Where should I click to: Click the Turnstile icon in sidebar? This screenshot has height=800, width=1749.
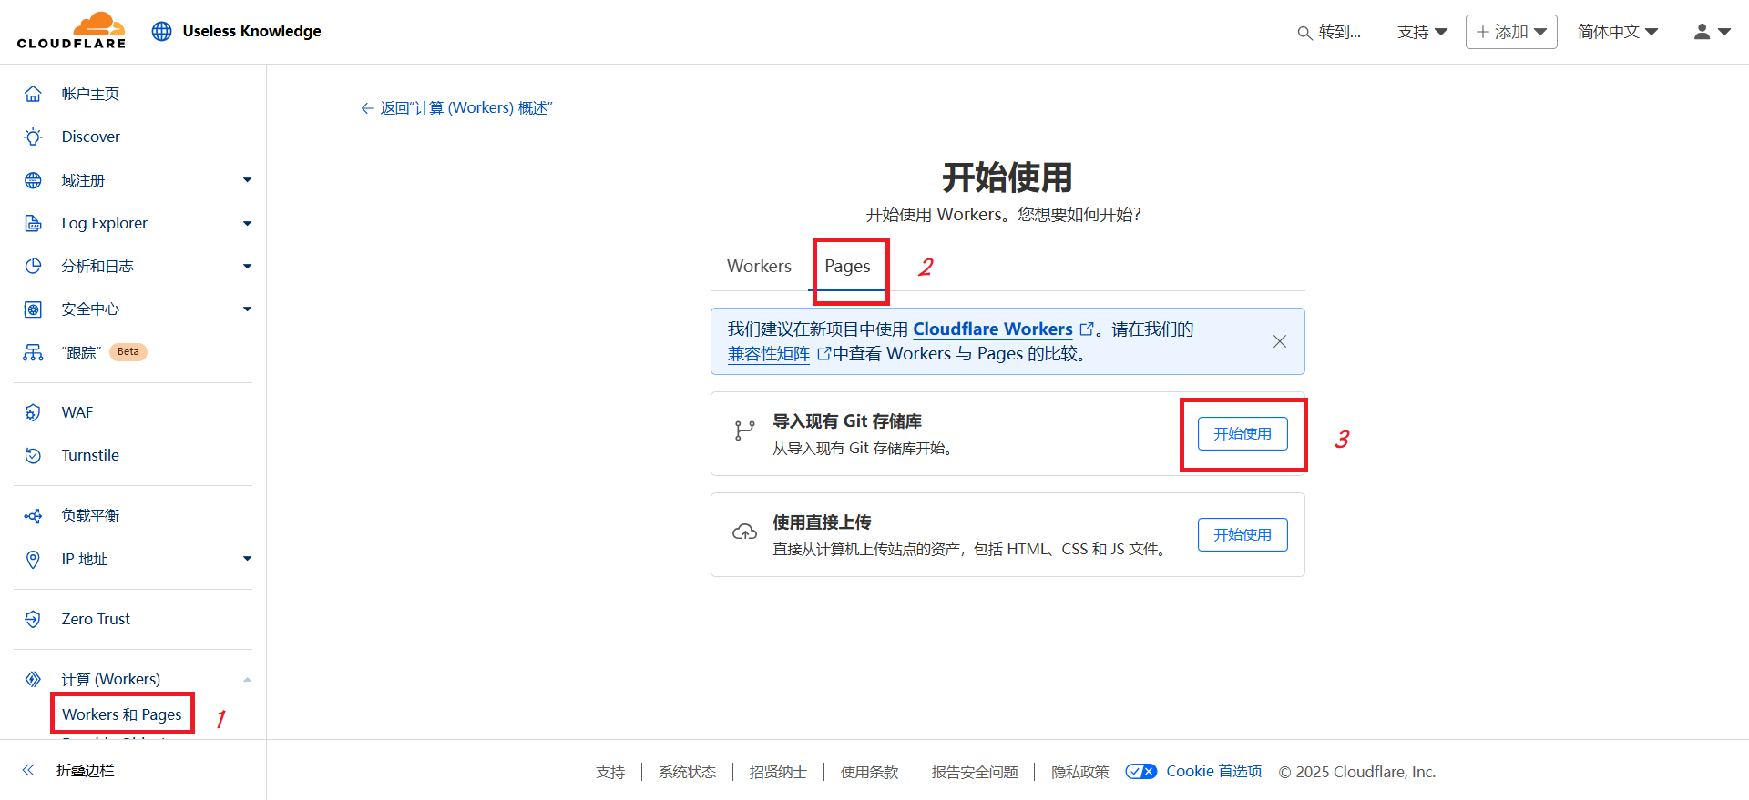tap(33, 455)
